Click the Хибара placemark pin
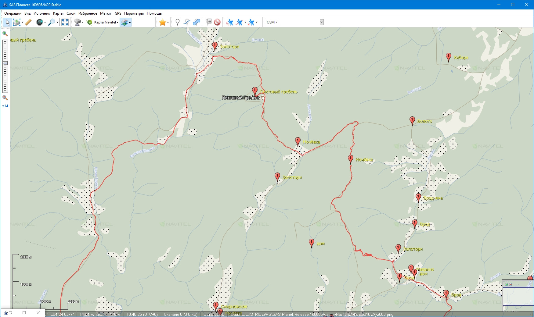534x317 pixels. coord(448,57)
